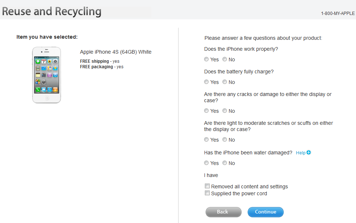Pick Yes for light to moderate scratches
The height and width of the screenshot is (223, 356).
click(206, 140)
